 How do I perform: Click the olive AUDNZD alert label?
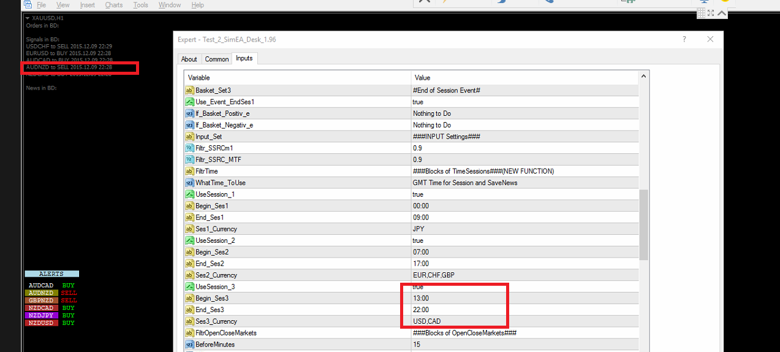coord(41,293)
